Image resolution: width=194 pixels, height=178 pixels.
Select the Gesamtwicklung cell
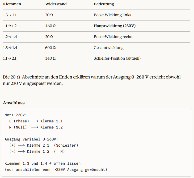click(108, 48)
